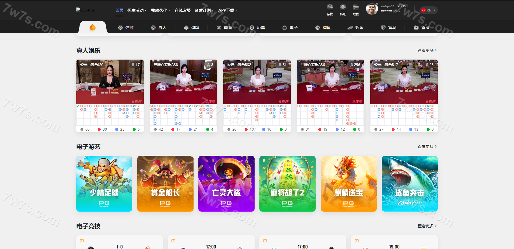The width and height of the screenshot is (514, 249).
Task: Toggle balance visibility eye icon
Action: pyautogui.click(x=395, y=11)
